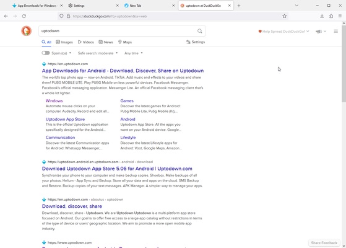Open the Any time filter dropdown
Viewport: 346px width, 248px height.
[x=134, y=53]
